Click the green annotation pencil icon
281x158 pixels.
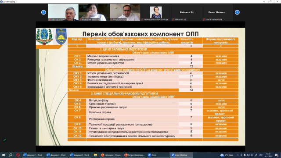pyautogui.click(x=5, y=140)
